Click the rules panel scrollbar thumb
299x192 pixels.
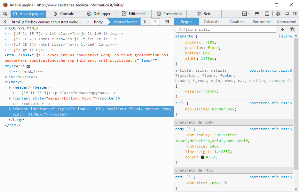pos(296,104)
